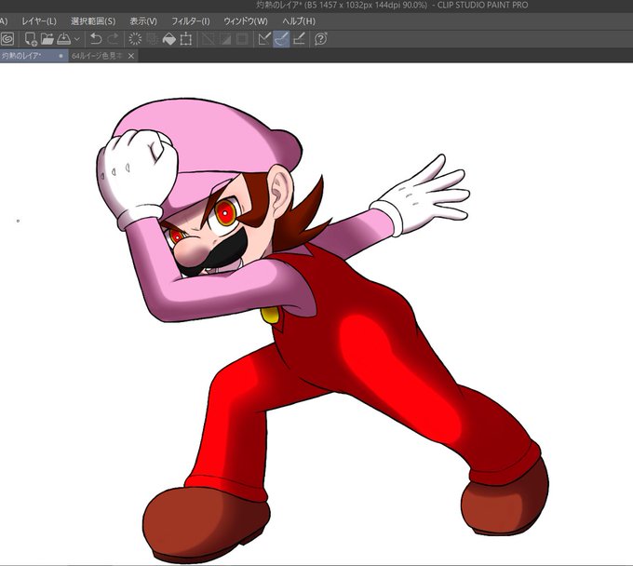Click the grayed Redo arrow

pos(113,39)
